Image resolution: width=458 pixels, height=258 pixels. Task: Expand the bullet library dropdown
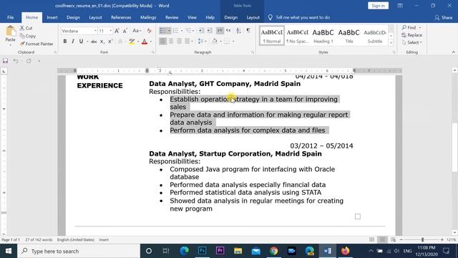pyautogui.click(x=169, y=31)
